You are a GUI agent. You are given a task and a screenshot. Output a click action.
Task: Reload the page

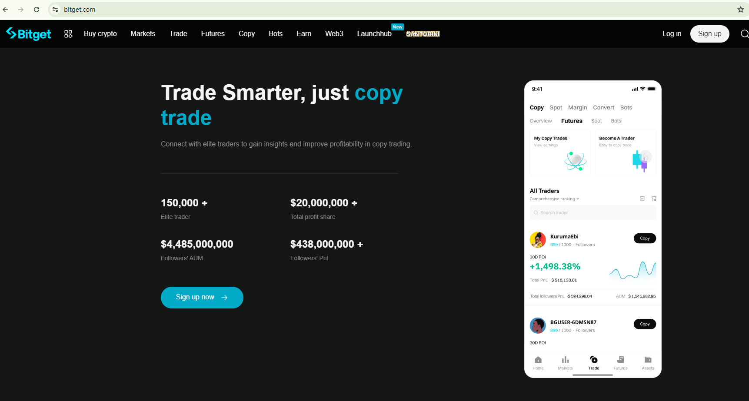(37, 10)
